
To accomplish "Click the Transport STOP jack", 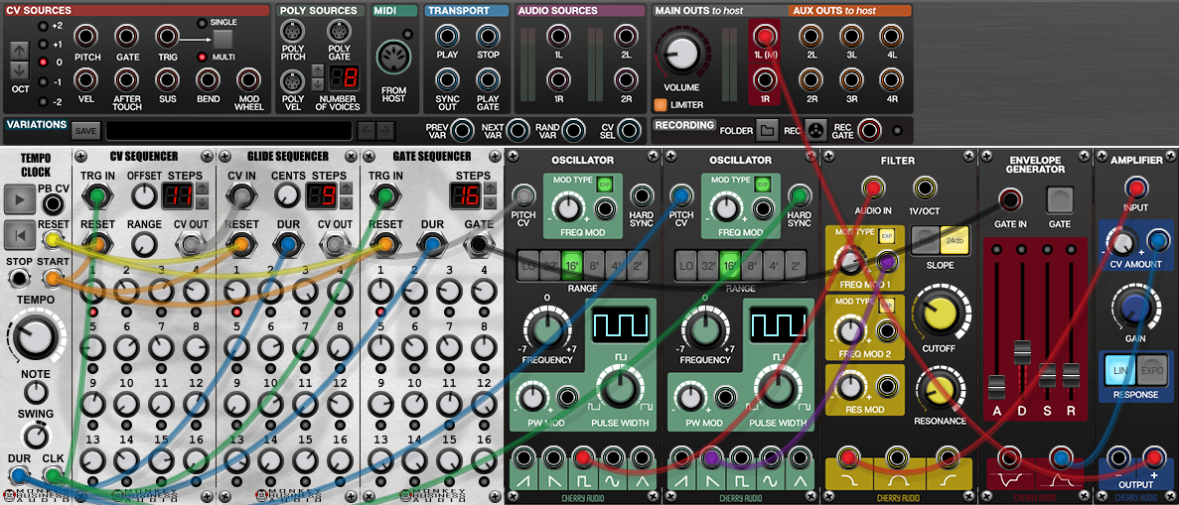I will [488, 36].
